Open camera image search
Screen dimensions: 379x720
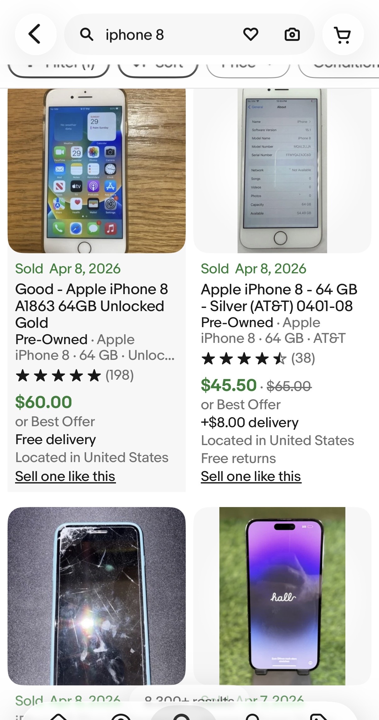[x=292, y=34]
